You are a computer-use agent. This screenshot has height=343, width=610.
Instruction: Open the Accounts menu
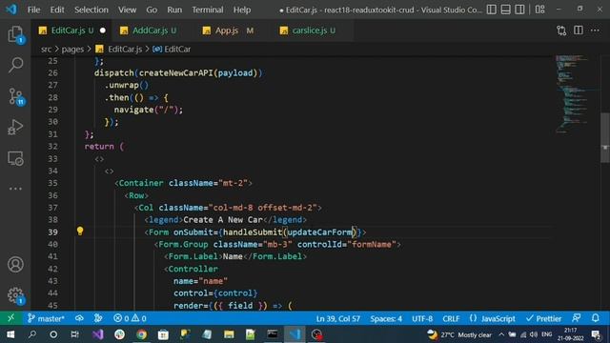pos(15,265)
